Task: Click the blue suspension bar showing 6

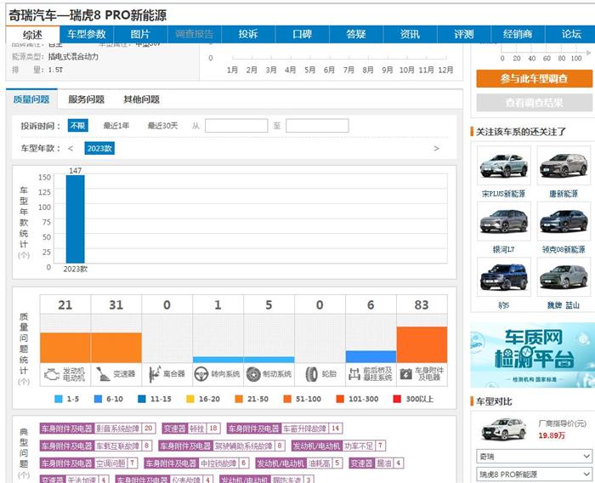Action: pyautogui.click(x=371, y=356)
